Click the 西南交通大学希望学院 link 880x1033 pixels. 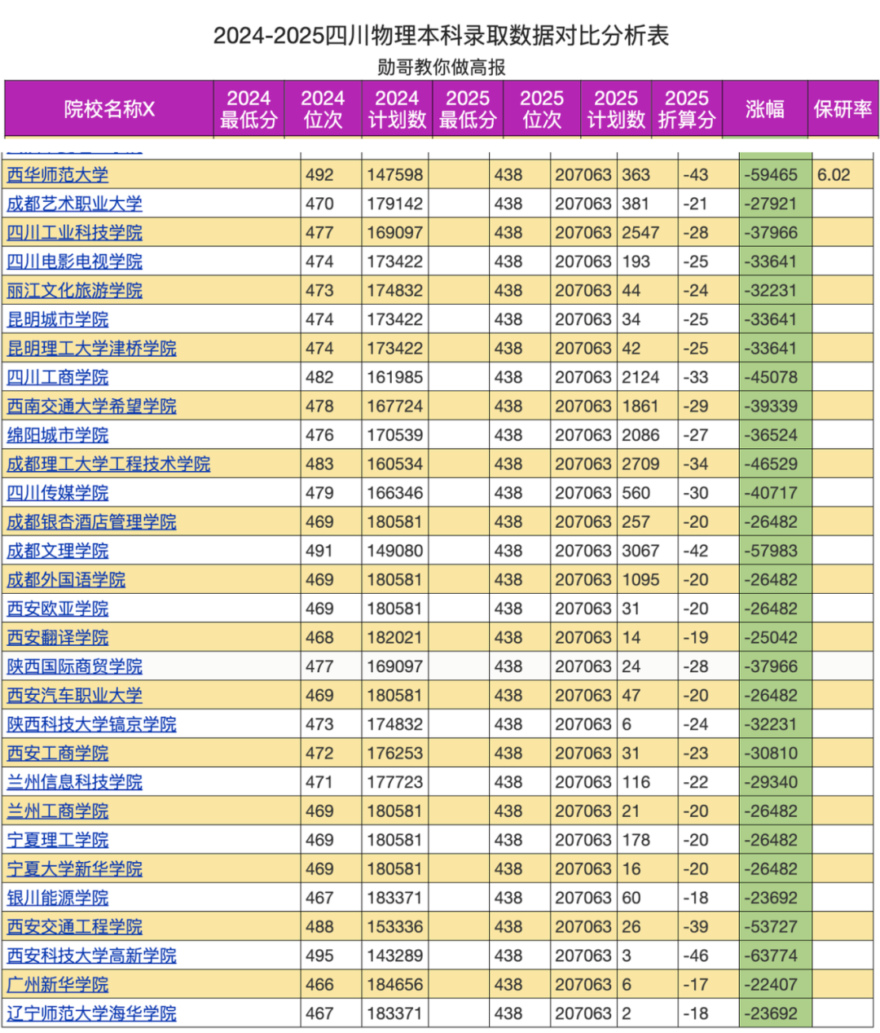point(91,407)
